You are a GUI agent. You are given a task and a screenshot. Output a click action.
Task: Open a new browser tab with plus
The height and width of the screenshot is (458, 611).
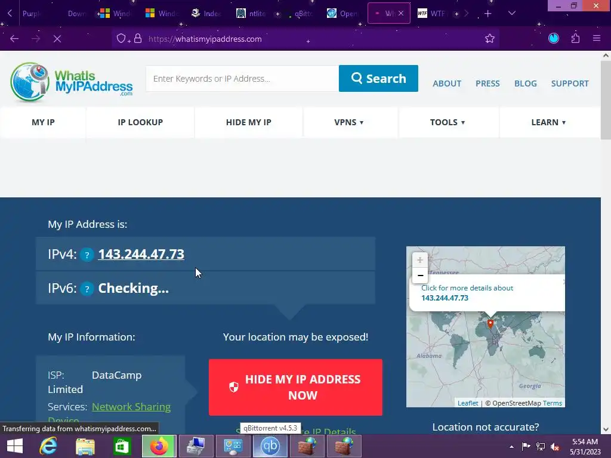pyautogui.click(x=488, y=14)
